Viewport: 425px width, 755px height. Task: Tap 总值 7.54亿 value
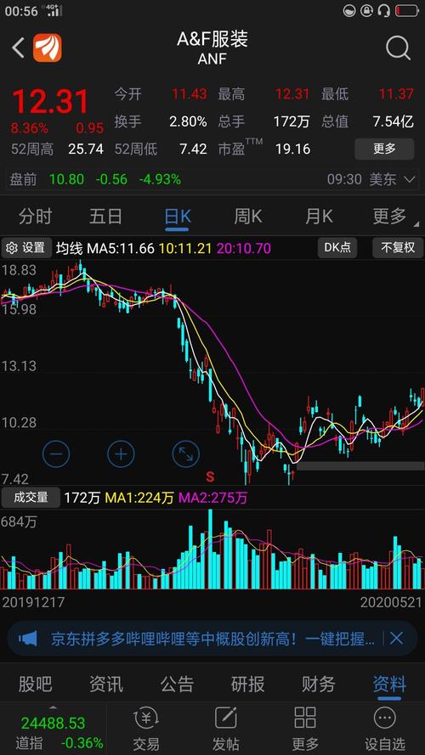394,121
